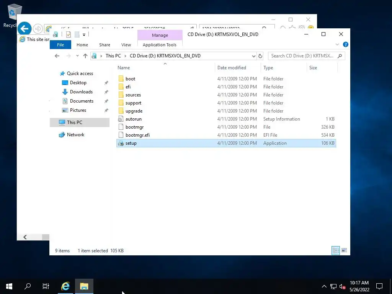Image resolution: width=392 pixels, height=294 pixels.
Task: Select the sources folder icon
Action: pos(121,95)
